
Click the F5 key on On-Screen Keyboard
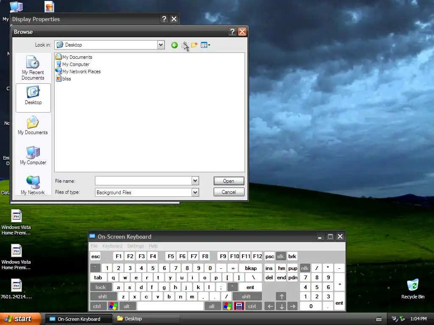171,256
